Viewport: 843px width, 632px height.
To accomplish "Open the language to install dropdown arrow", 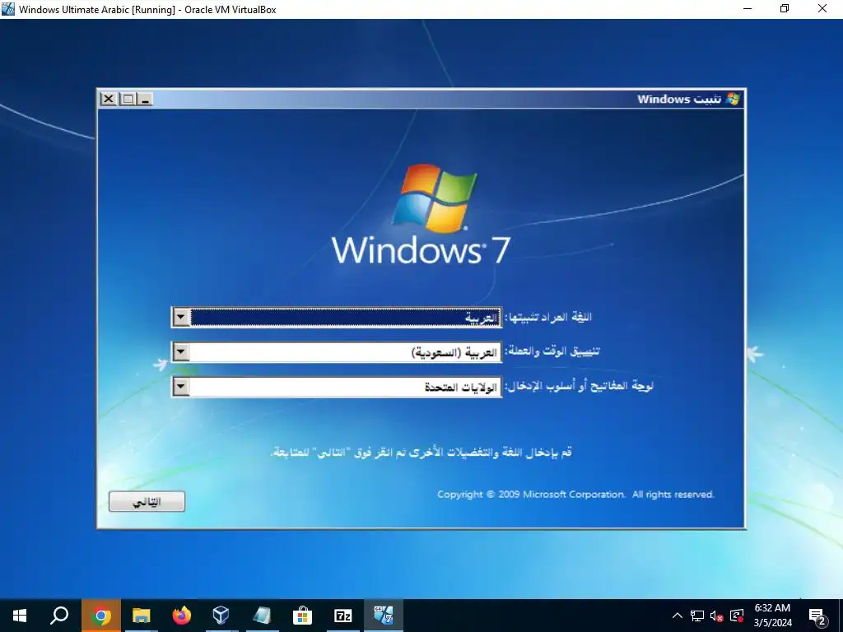I will click(181, 317).
